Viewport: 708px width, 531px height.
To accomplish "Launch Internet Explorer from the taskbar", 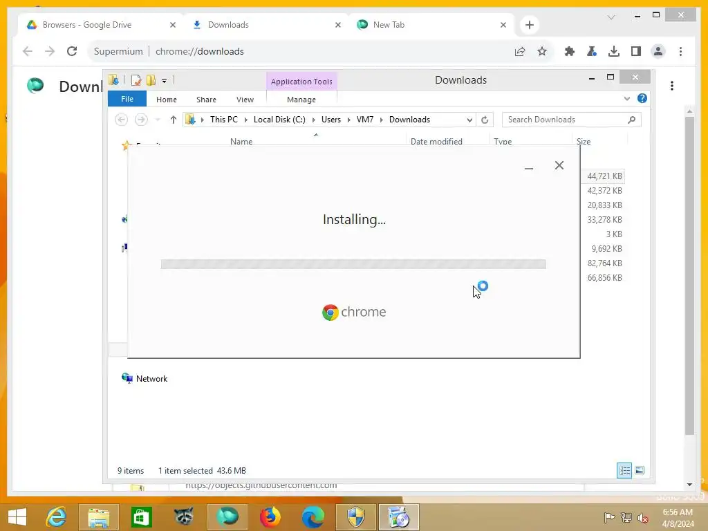I will (57, 517).
